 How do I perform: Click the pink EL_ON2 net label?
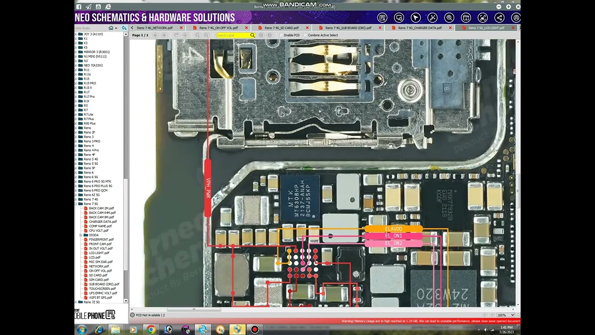394,243
